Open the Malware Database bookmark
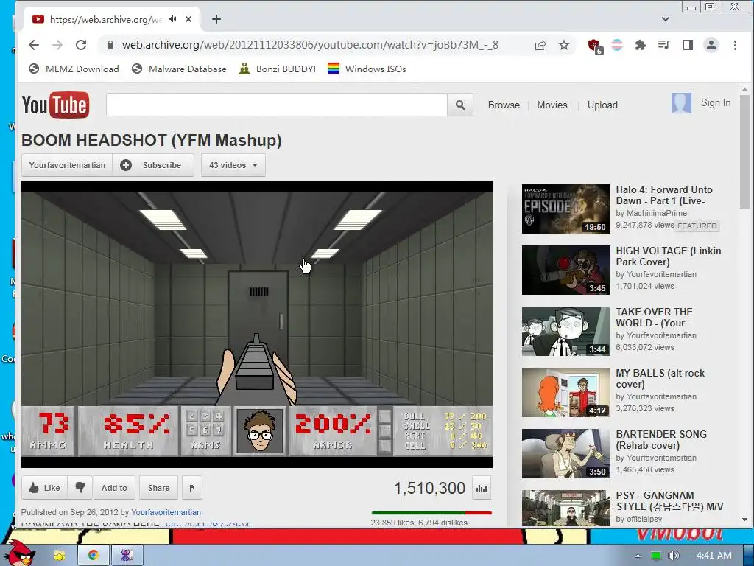The image size is (754, 566). [179, 69]
